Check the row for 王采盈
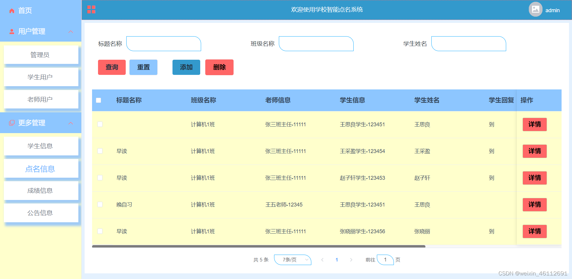Viewport: 572px width, 279px height. (100, 151)
